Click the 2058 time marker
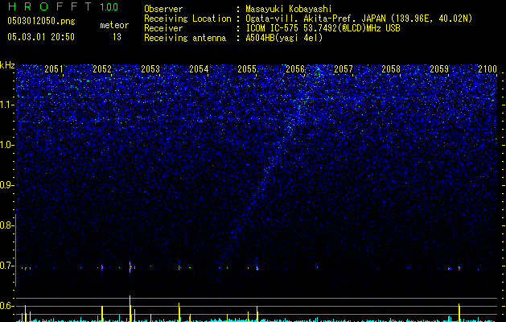This screenshot has height=322, width=506. point(391,69)
